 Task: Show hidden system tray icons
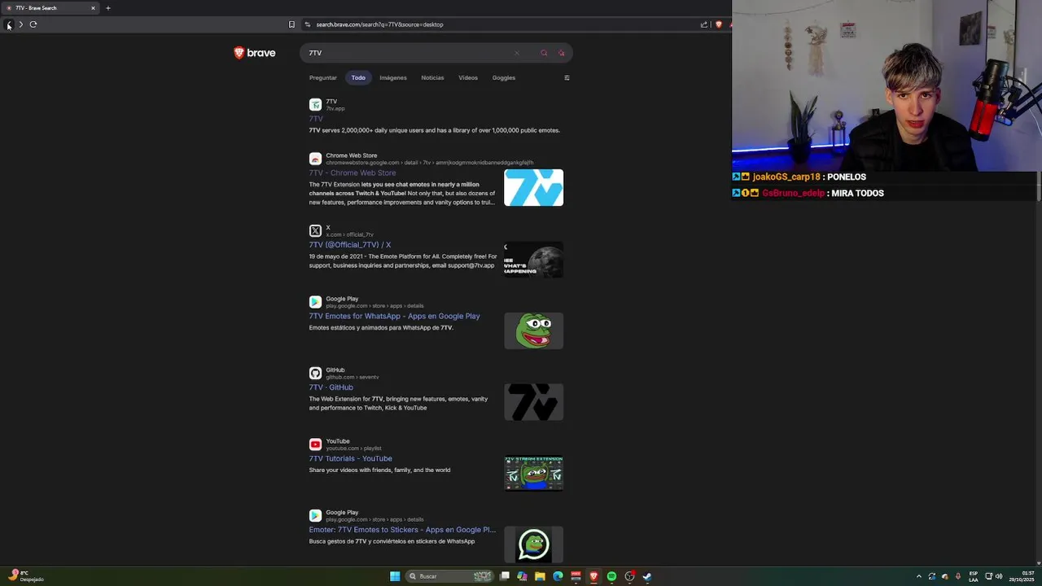(x=919, y=576)
